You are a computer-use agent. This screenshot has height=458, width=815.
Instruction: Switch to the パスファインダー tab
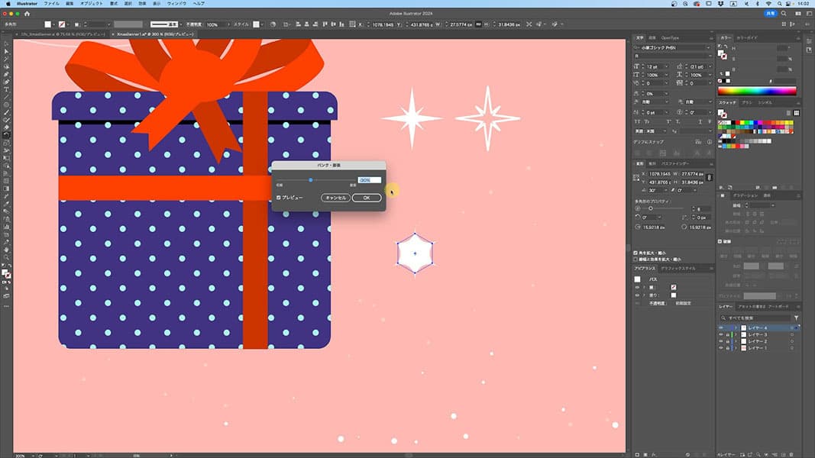676,163
